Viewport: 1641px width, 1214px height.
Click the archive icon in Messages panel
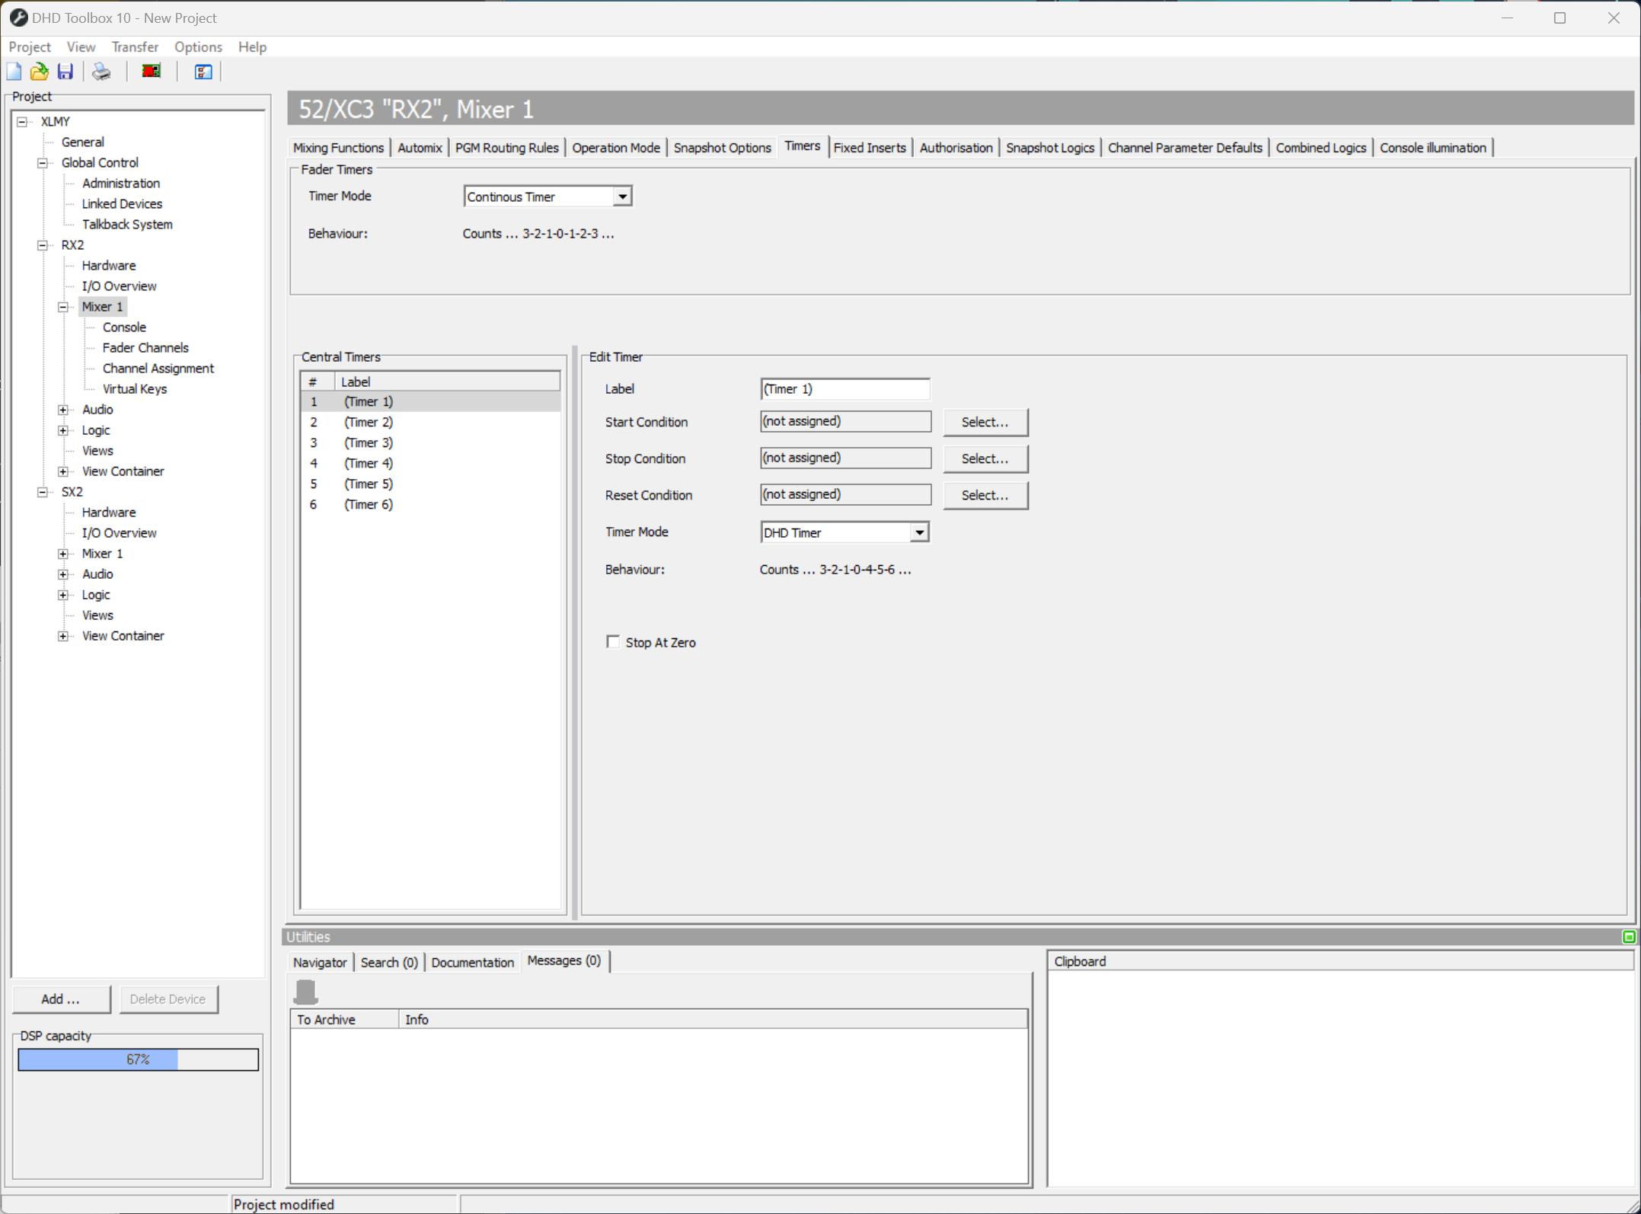[306, 991]
